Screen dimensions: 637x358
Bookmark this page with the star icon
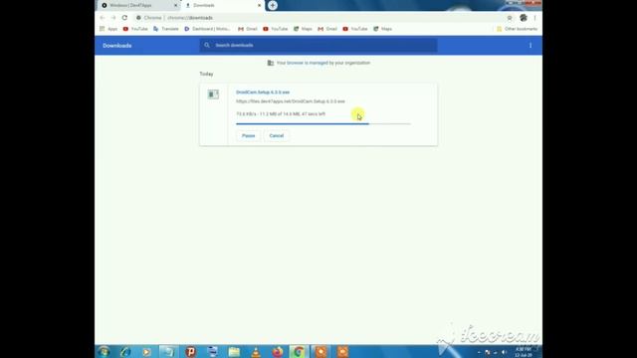[510, 18]
